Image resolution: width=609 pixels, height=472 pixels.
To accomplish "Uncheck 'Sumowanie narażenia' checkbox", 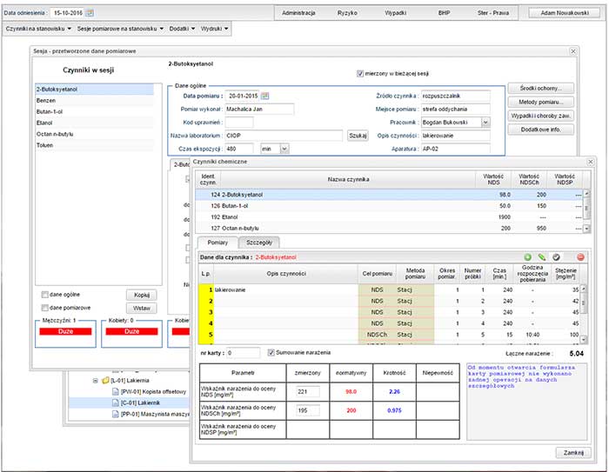I will (x=271, y=352).
